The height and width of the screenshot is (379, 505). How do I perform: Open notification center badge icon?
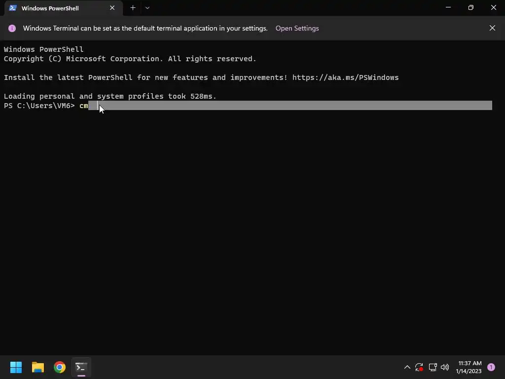[491, 367]
